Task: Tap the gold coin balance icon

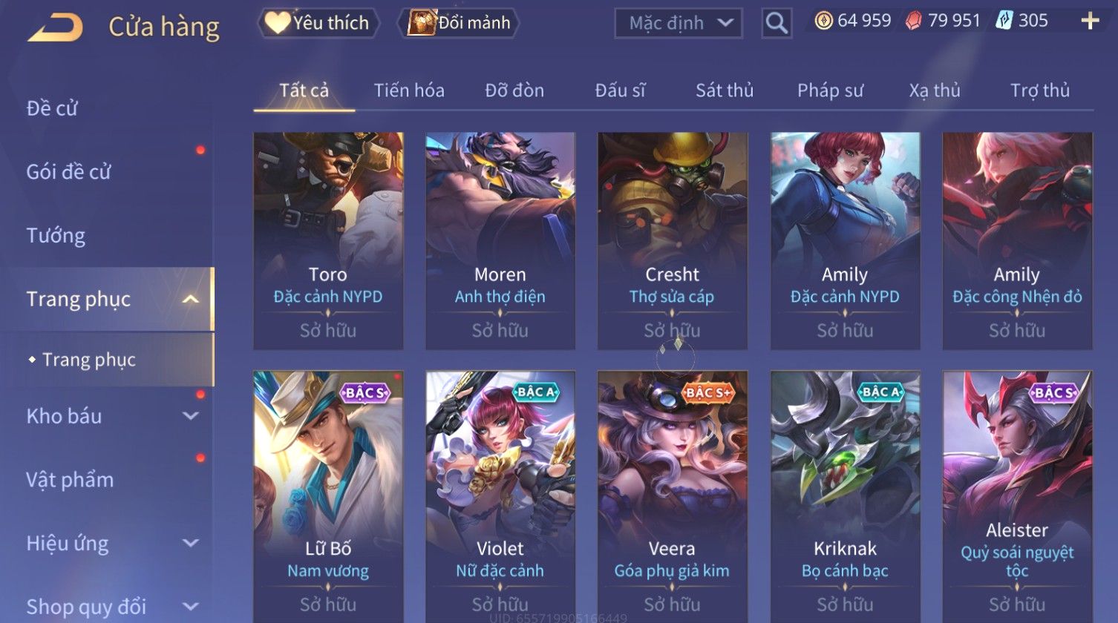Action: pyautogui.click(x=823, y=21)
